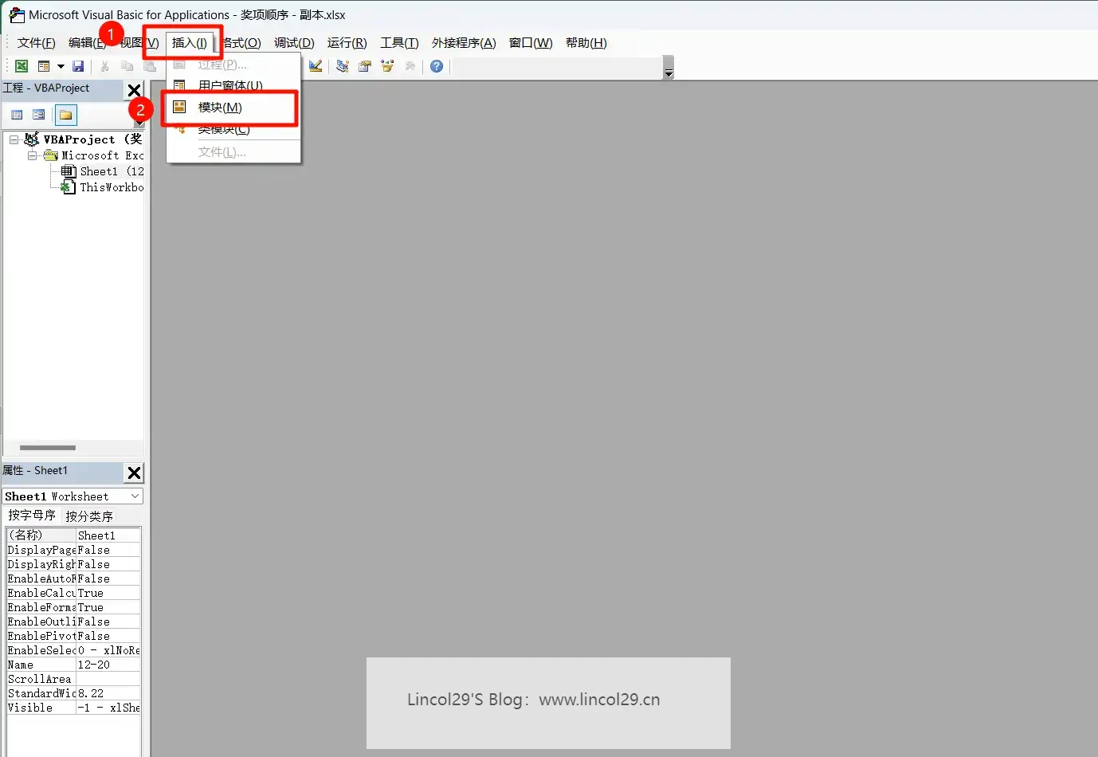Select ThisWorkbook in the project tree
1098x757 pixels.
point(111,187)
